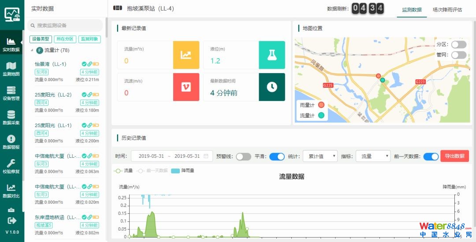The image size is (476, 242).
Task: Collapse the 流量计 (78) tree group
Action: [32, 50]
